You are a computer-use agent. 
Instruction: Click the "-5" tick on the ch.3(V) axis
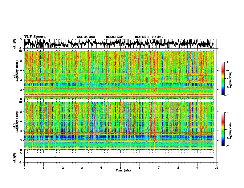21,163
